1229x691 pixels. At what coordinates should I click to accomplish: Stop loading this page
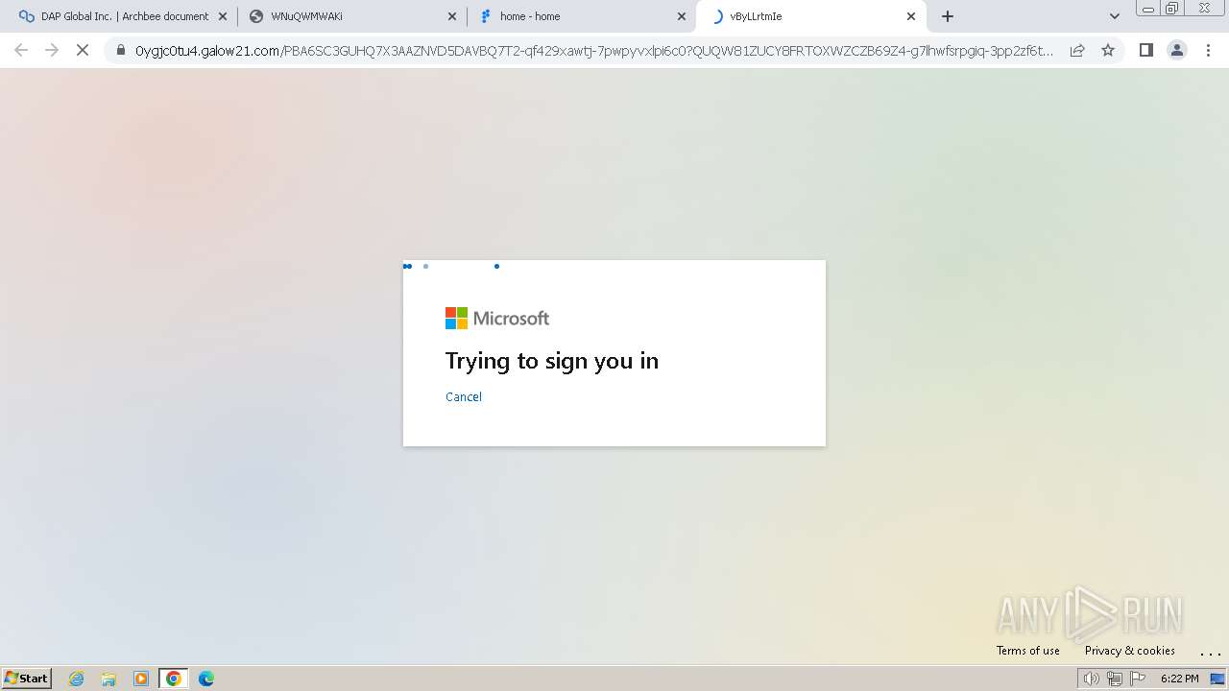[x=83, y=50]
